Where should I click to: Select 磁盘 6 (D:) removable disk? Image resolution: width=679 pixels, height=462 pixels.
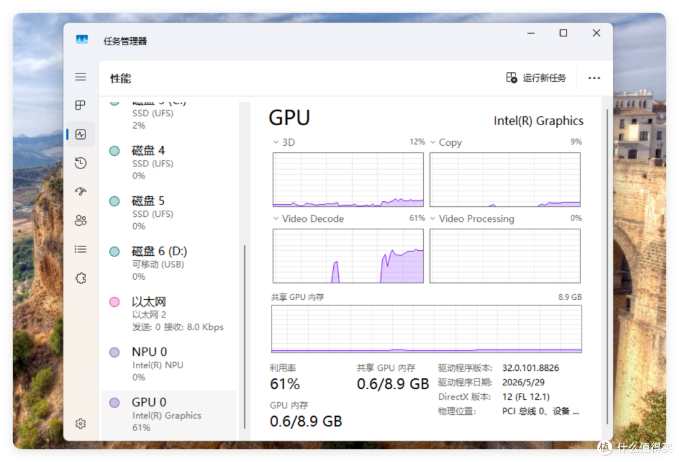pyautogui.click(x=169, y=263)
